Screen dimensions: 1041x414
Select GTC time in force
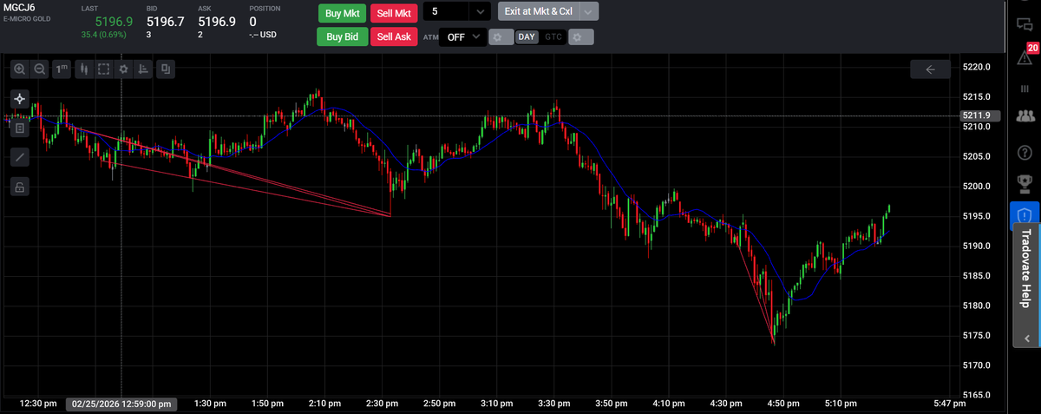tap(553, 37)
